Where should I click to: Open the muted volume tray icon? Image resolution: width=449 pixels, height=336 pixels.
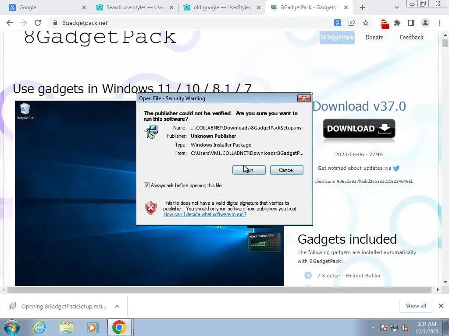[405, 328]
